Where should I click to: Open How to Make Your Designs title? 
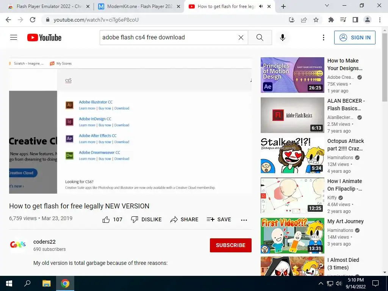(345, 64)
